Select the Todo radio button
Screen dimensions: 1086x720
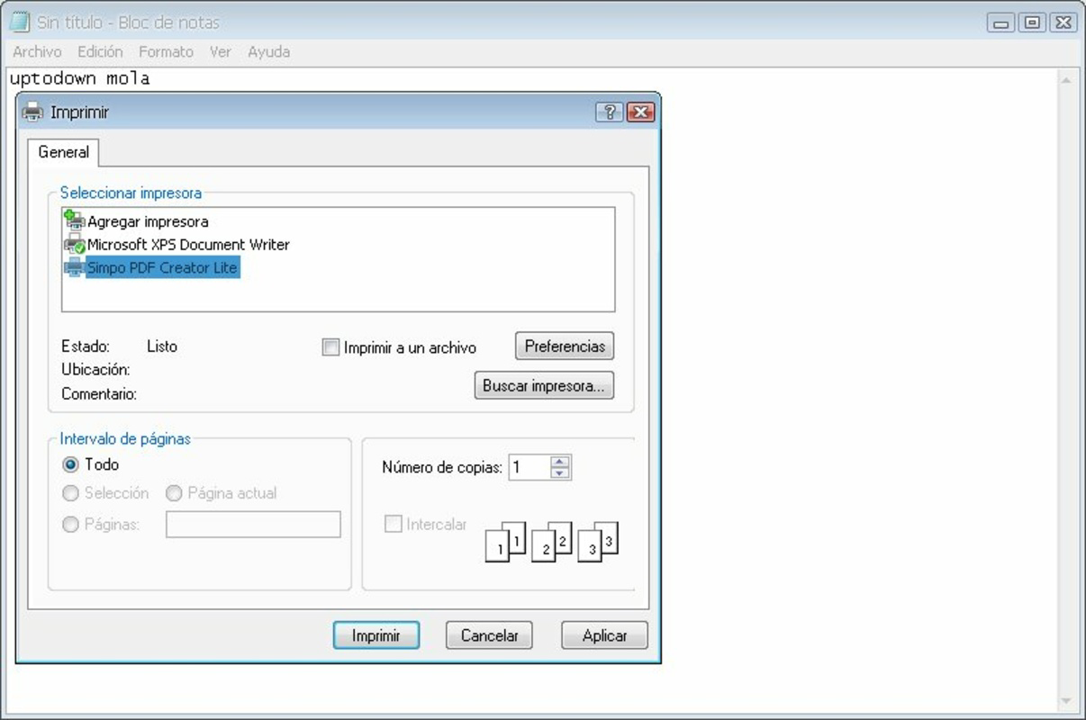[70, 465]
